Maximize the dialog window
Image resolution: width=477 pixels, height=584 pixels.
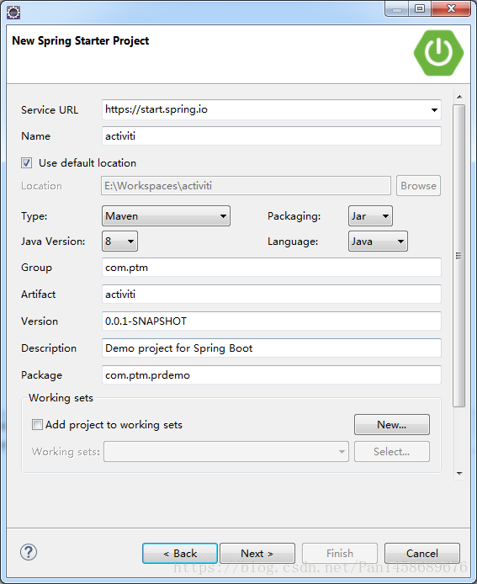[420, 8]
